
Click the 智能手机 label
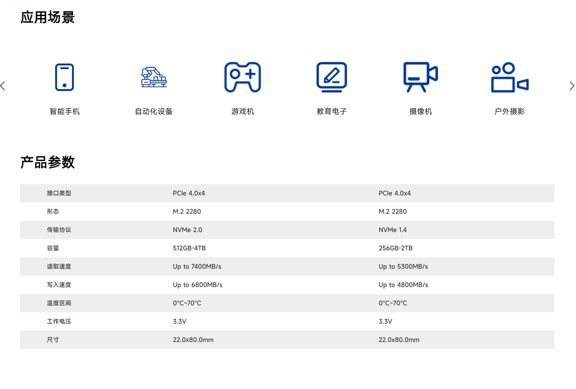pos(64,111)
